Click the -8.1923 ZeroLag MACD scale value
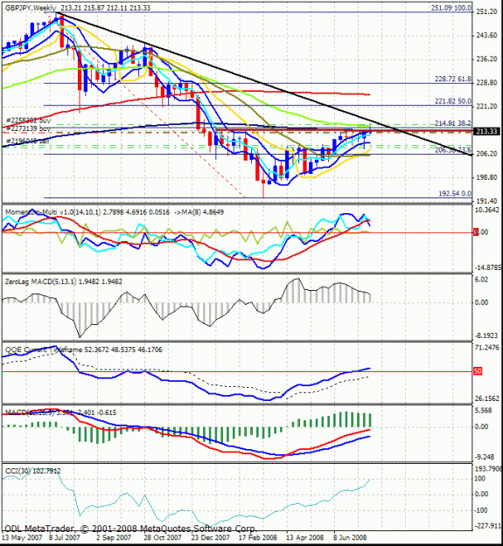Viewport: 503px width, 546px height. tap(486, 335)
